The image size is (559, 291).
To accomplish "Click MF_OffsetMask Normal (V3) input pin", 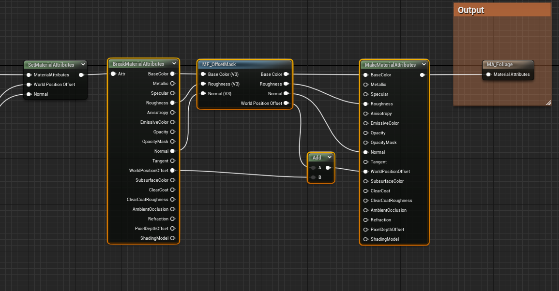I will (203, 93).
